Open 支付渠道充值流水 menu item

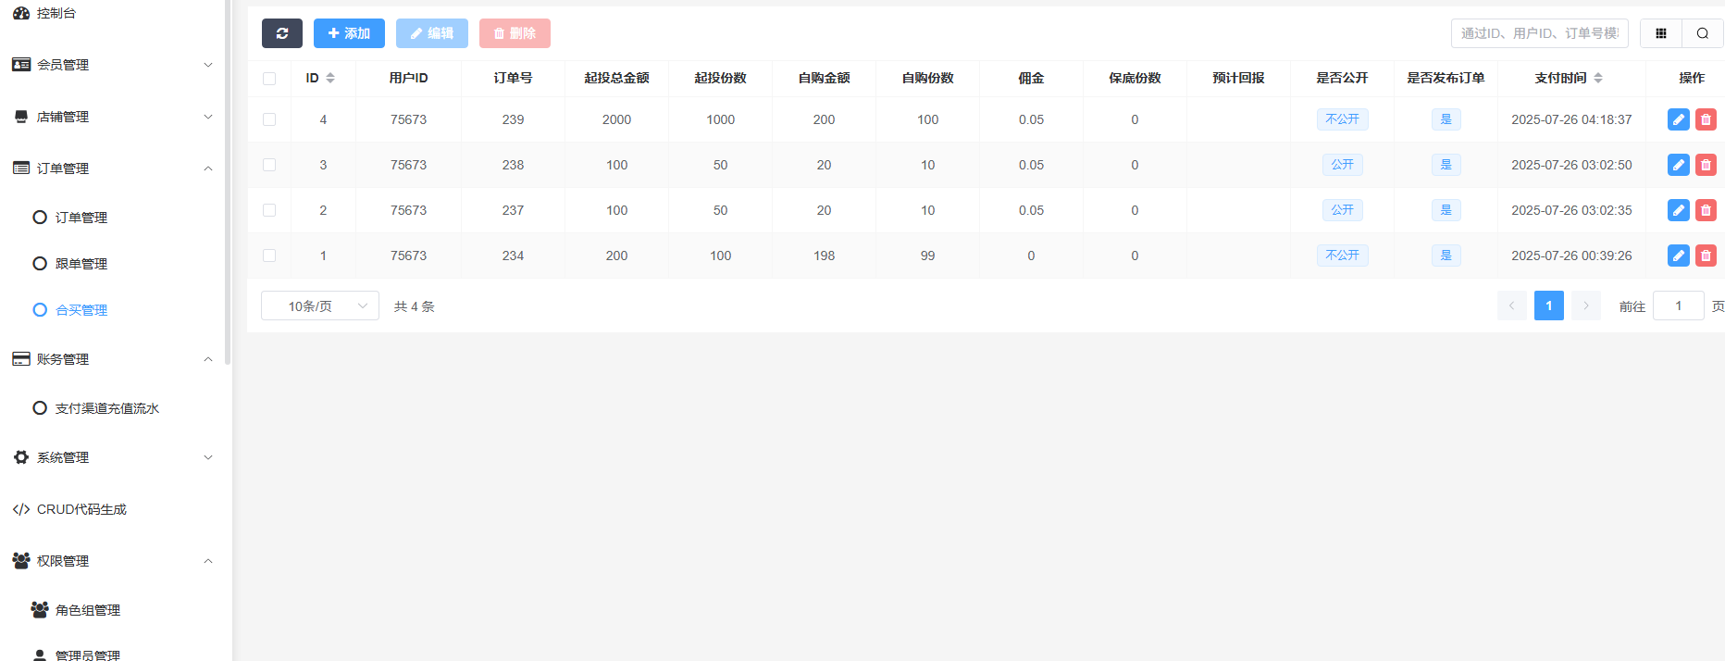pyautogui.click(x=106, y=408)
